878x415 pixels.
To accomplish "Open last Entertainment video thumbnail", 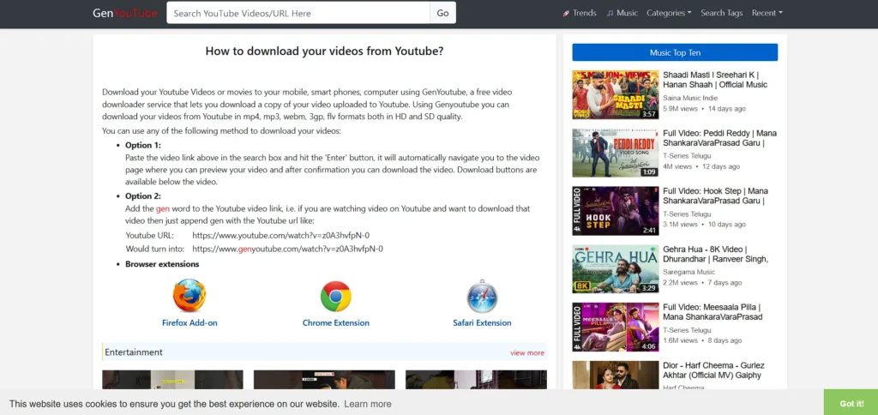I will point(476,380).
